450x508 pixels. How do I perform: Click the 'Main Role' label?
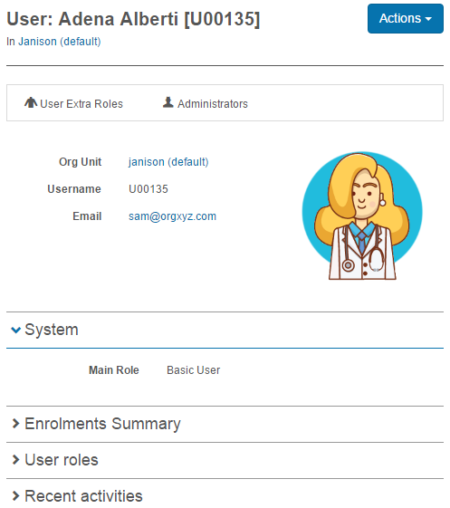pyautogui.click(x=114, y=370)
